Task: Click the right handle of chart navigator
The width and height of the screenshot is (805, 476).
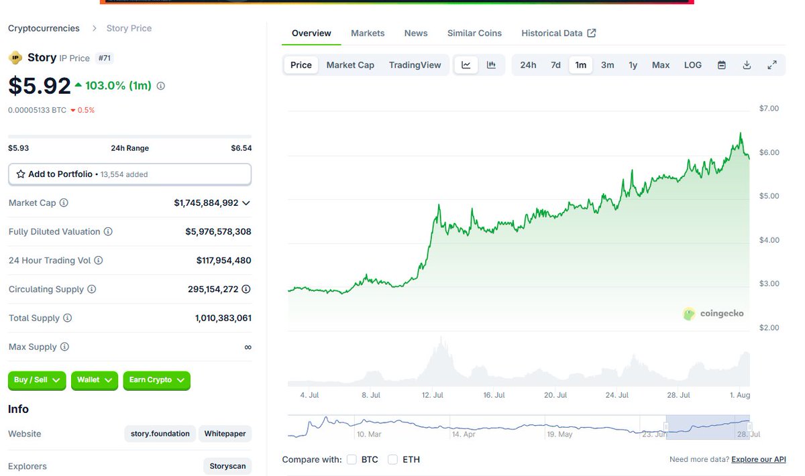Action: tap(749, 427)
